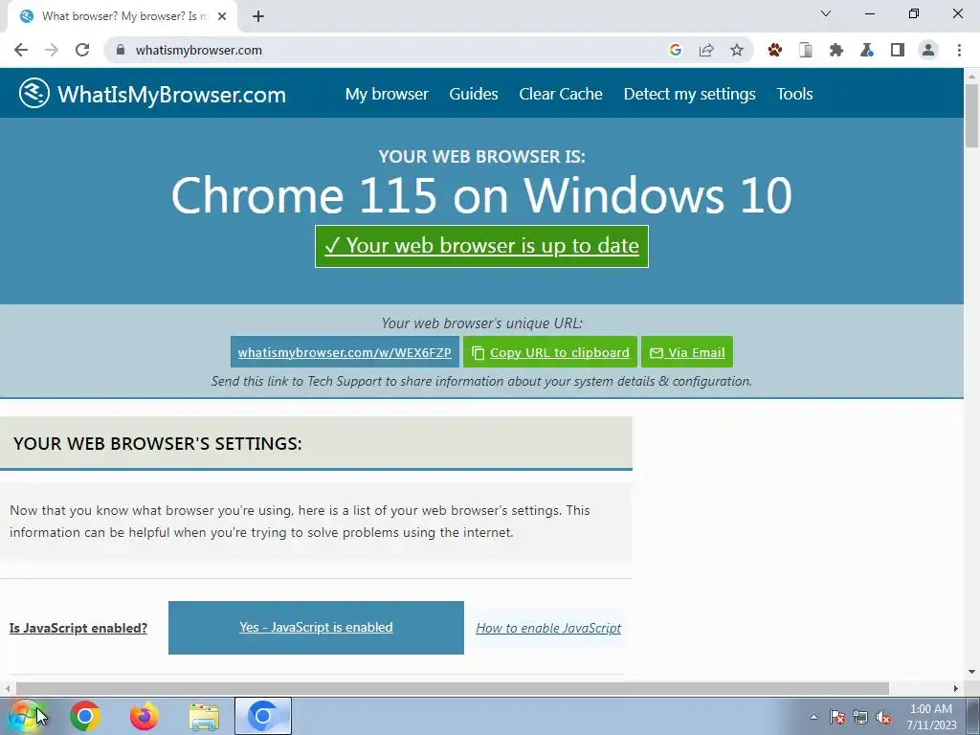The height and width of the screenshot is (735, 980).
Task: Open Chrome Labs flask icon
Action: 867,50
